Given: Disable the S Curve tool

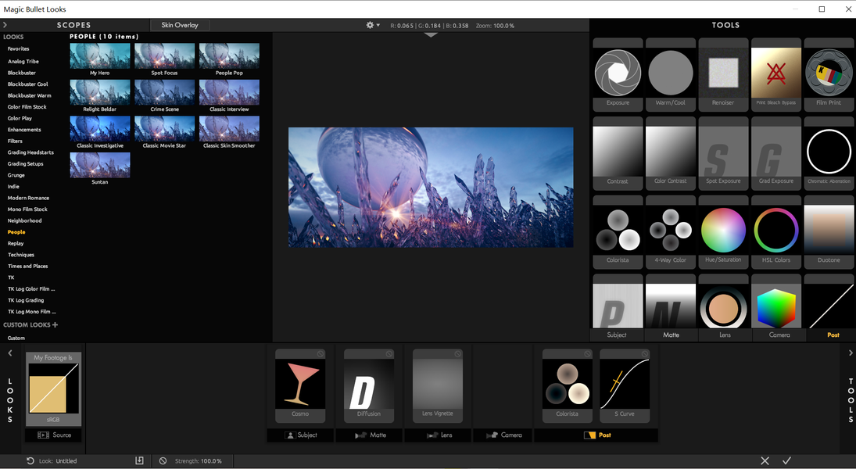Looking at the screenshot, I should point(645,354).
